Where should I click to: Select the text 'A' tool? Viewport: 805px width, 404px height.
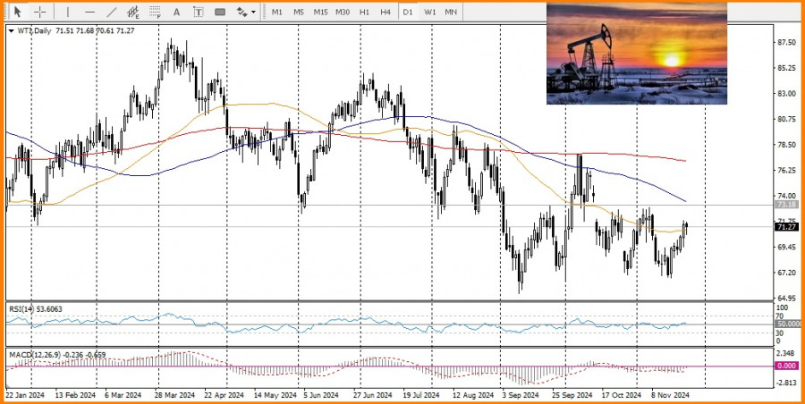[x=176, y=12]
